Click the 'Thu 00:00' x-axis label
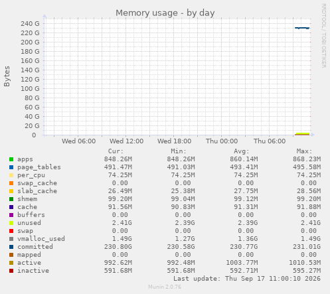 [x=222, y=141]
